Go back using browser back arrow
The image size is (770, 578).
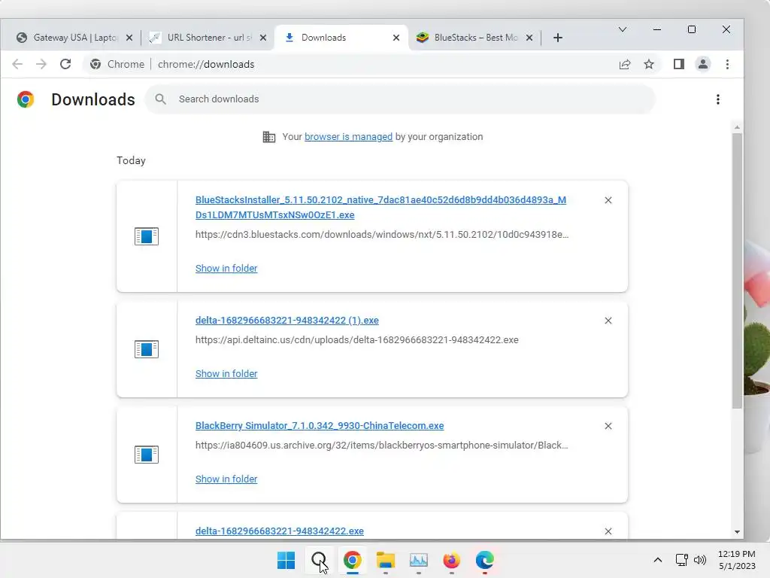17,64
